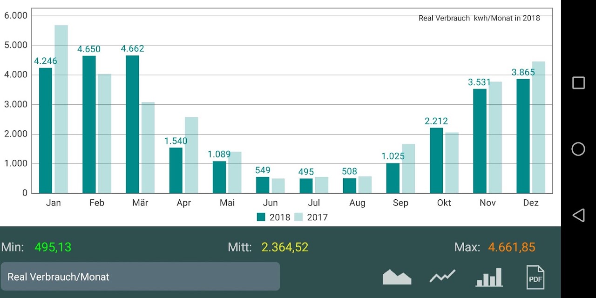The image size is (596, 298).
Task: Tap the 6.000 y-axis label
Action: [x=16, y=15]
